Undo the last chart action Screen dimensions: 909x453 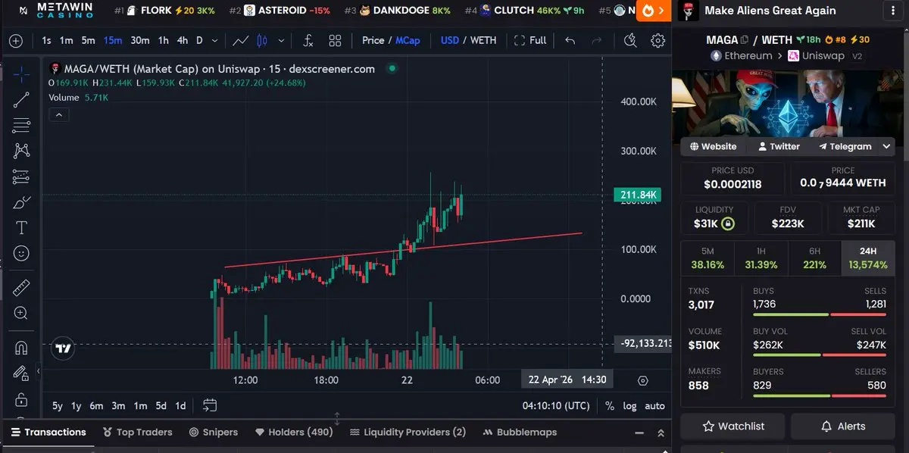570,40
